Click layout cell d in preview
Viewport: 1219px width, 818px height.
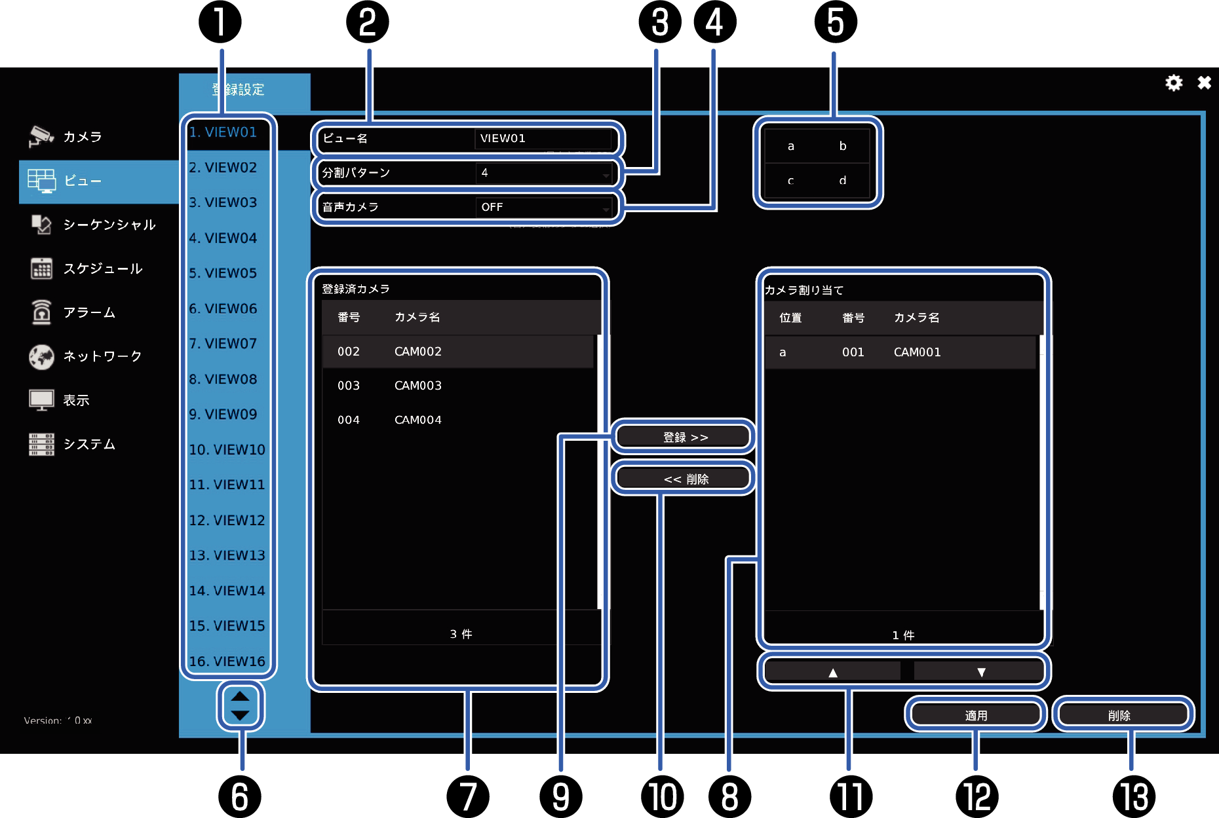(843, 180)
